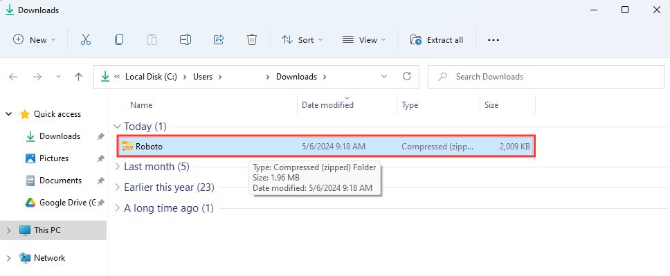The image size is (670, 276).
Task: Sort by Size column header
Action: coord(491,105)
